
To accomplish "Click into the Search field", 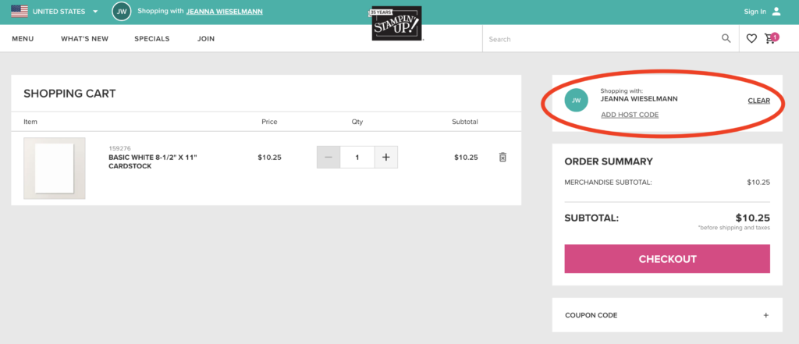I will 602,39.
